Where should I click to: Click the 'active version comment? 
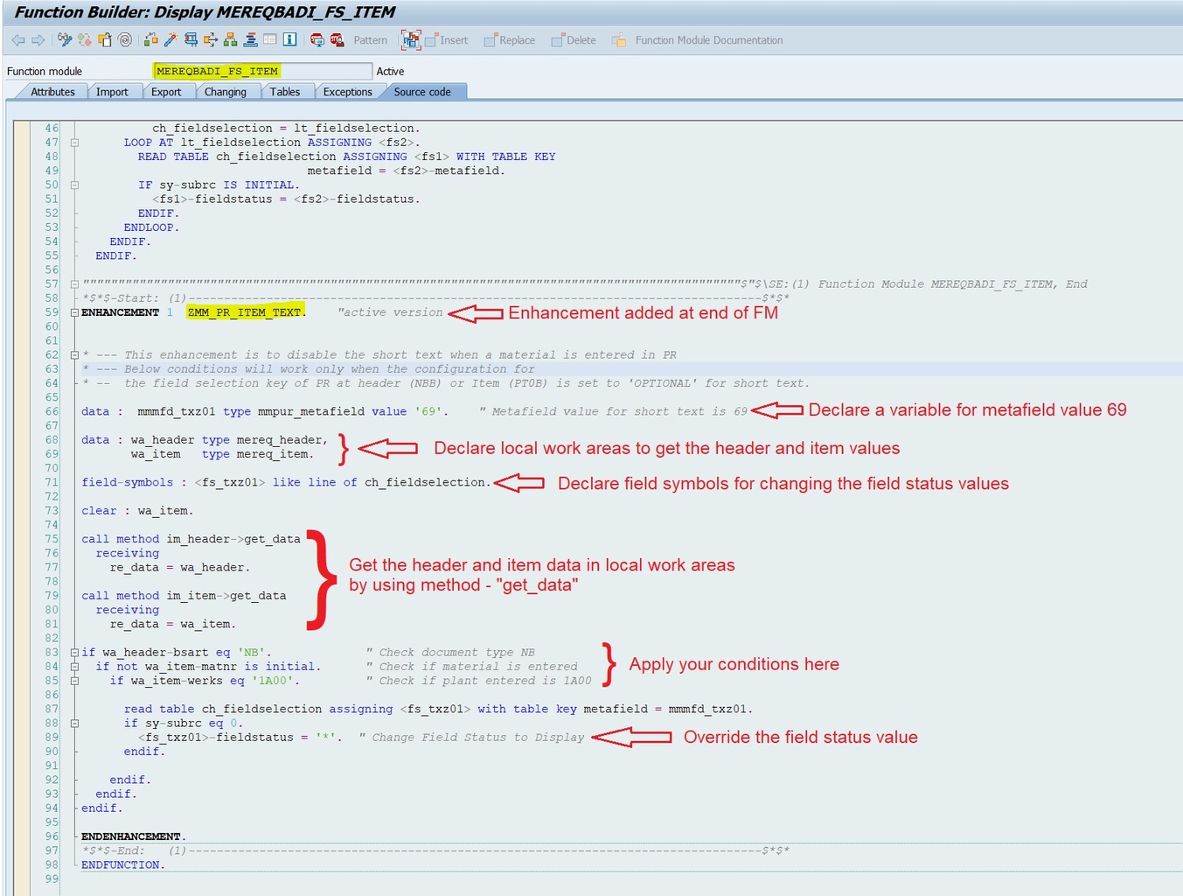point(390,312)
